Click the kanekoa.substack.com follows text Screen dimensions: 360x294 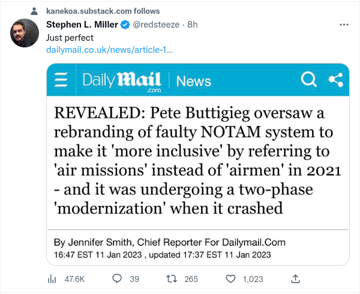coord(103,11)
